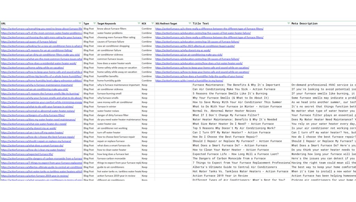Viewport: 356px width, 202px height.
Task: Select Blog Post cell in the 'water heater noises' row
Action: [89, 111]
